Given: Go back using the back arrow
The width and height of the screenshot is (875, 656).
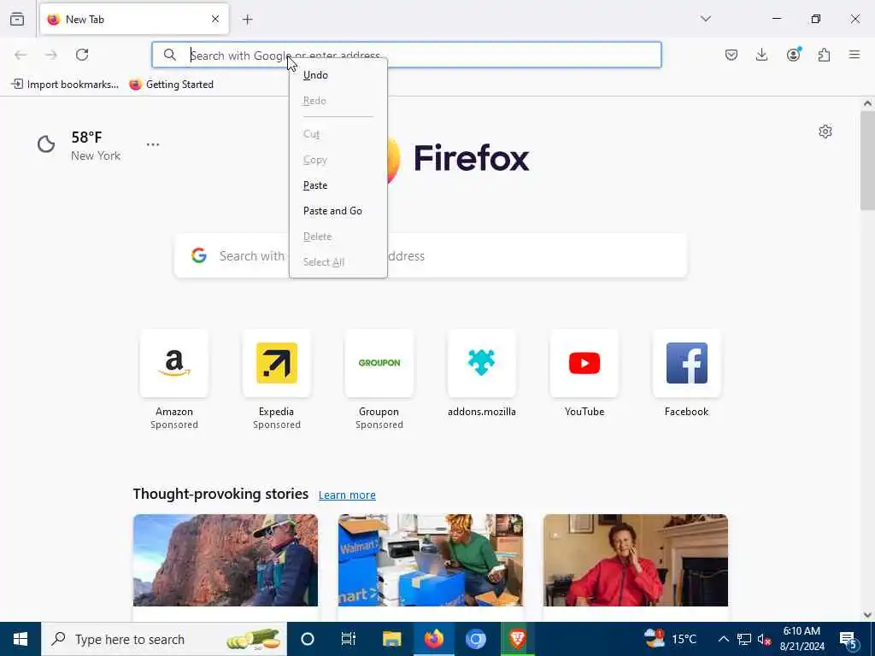Looking at the screenshot, I should [21, 55].
